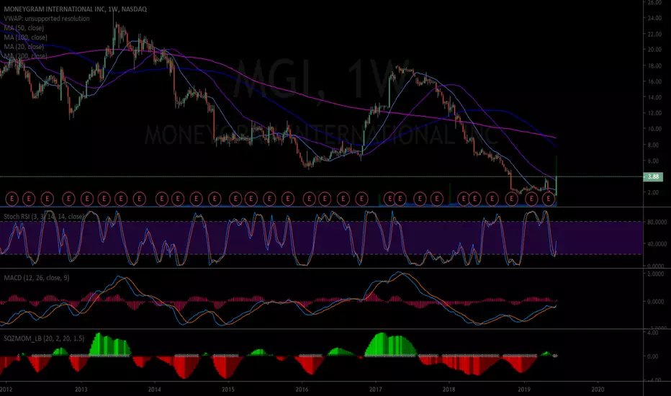Click the 40.0000 Stoch RSI level

click(x=657, y=244)
